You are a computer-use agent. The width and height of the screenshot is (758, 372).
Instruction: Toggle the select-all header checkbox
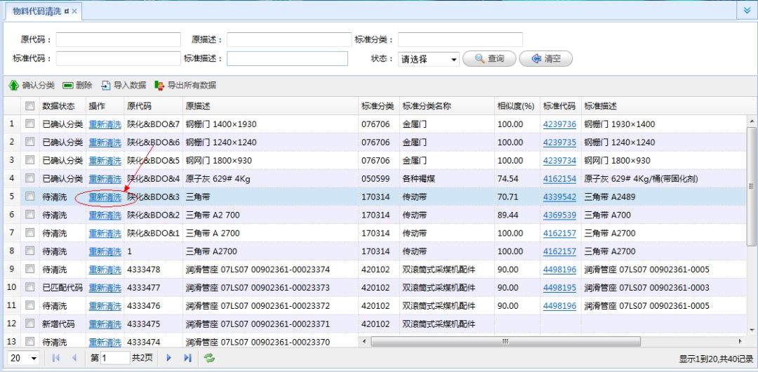(30, 106)
